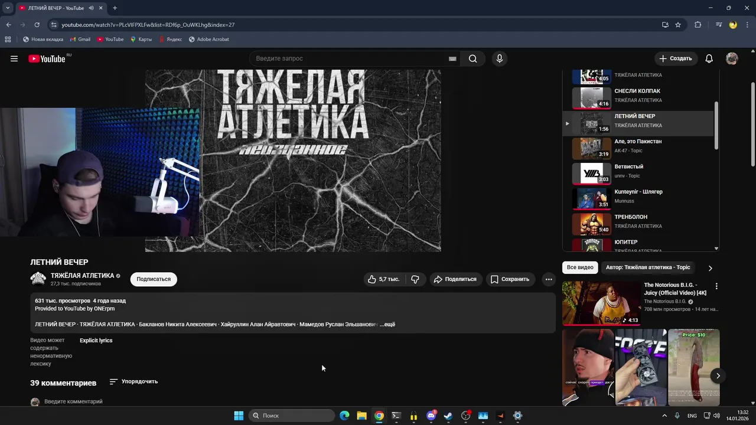Open the on-screen keyboard in the search box
The image size is (756, 425).
coord(452,58)
